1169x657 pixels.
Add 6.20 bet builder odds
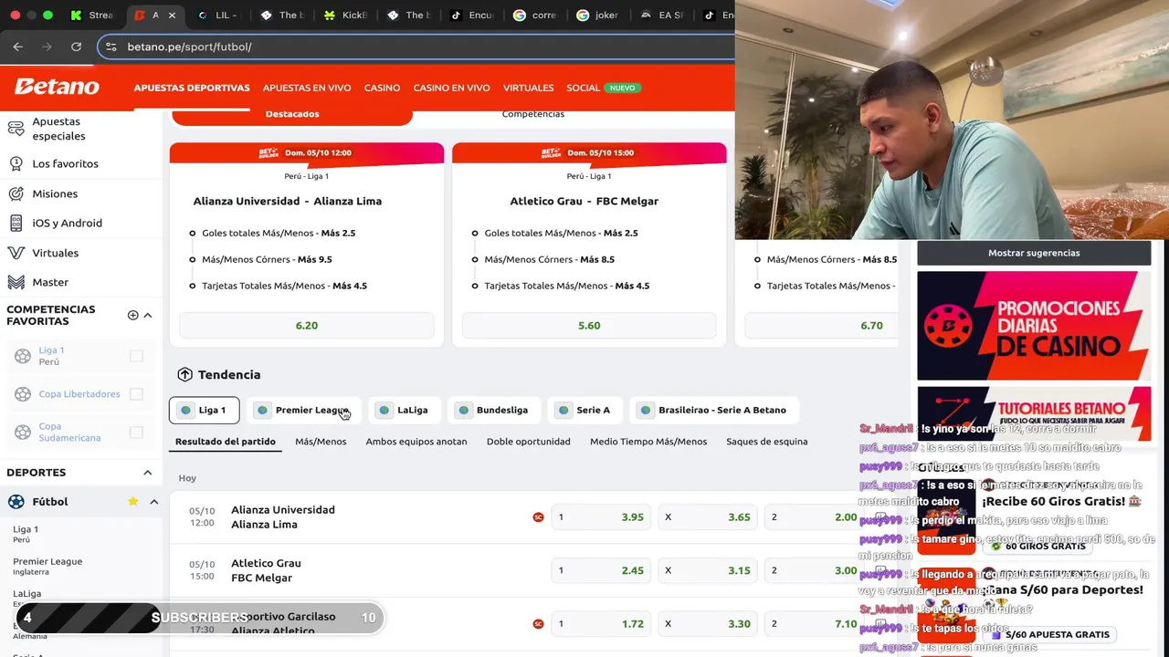coord(307,326)
